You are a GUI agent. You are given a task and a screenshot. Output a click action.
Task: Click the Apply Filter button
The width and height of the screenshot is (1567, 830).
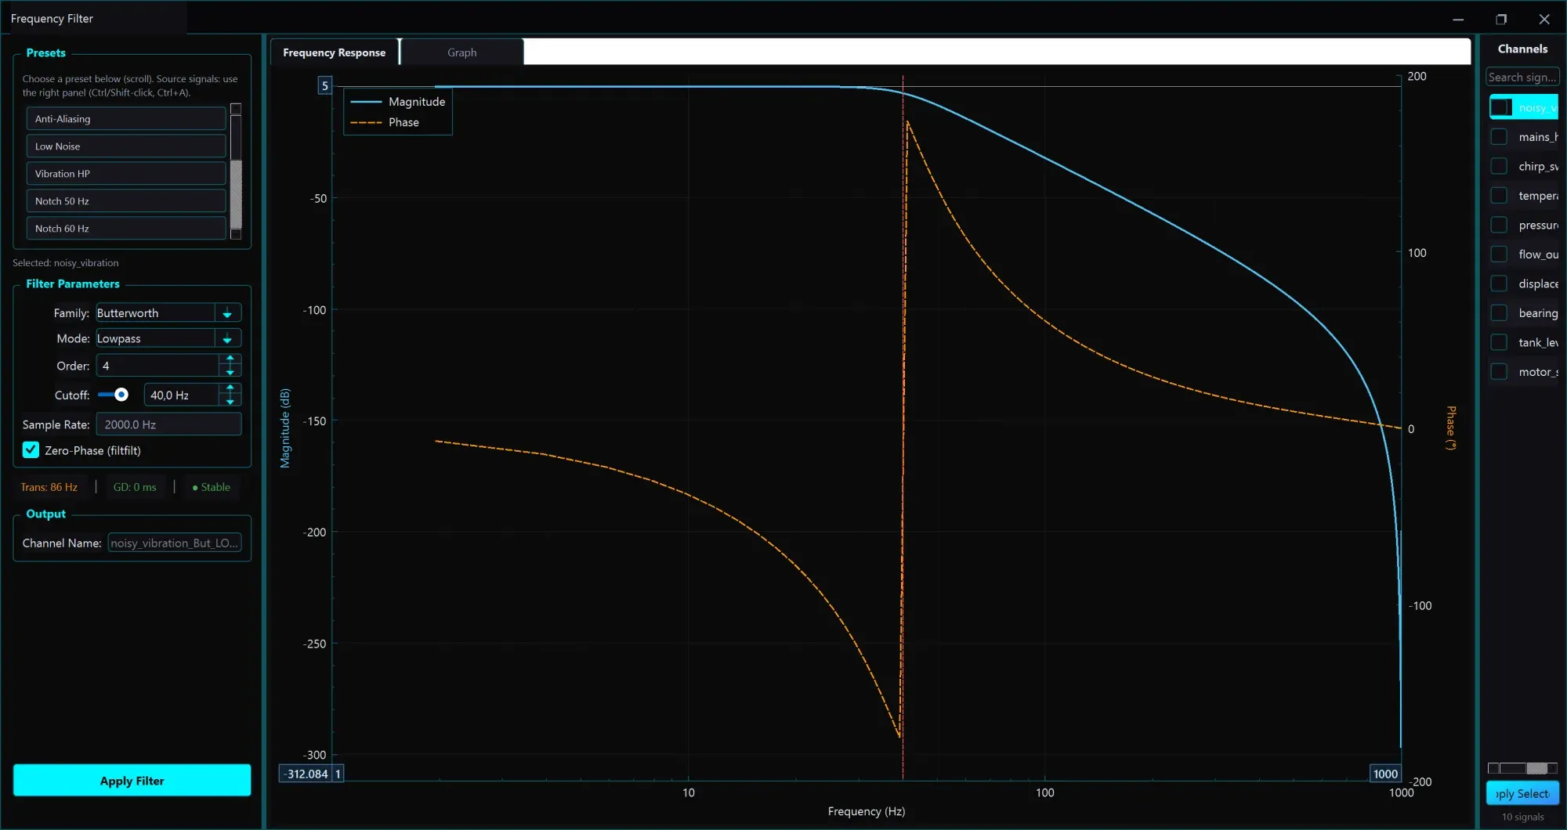(132, 781)
